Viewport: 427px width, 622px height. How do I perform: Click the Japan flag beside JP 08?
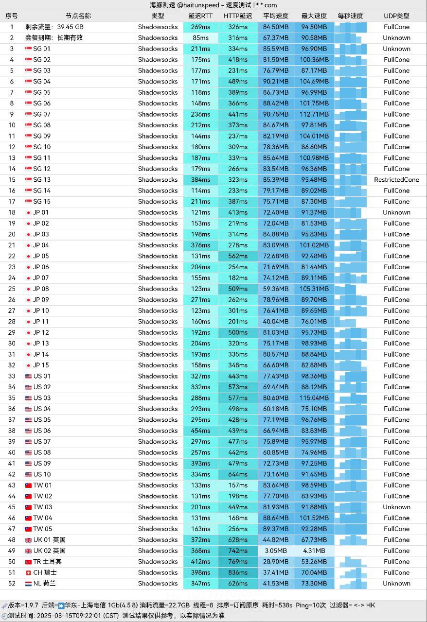[28, 289]
